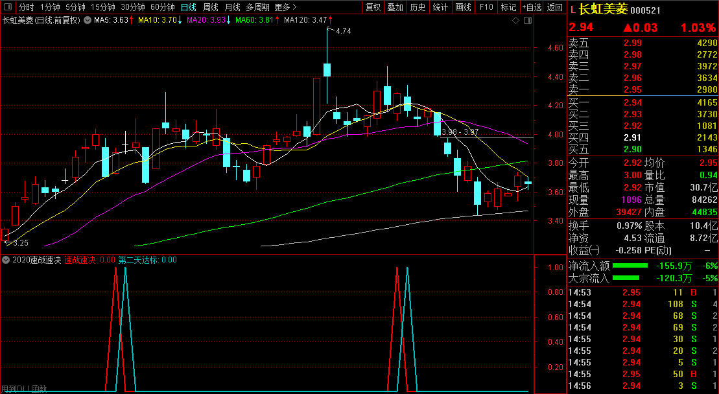The image size is (719, 394).
Task: Open the 2020速战速决 indicator dropdown arrow
Action: (6, 260)
